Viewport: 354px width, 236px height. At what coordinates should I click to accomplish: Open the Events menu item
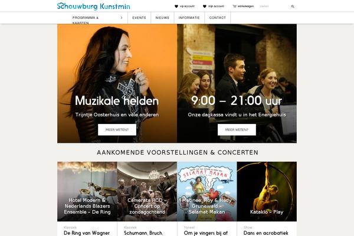coord(139,18)
